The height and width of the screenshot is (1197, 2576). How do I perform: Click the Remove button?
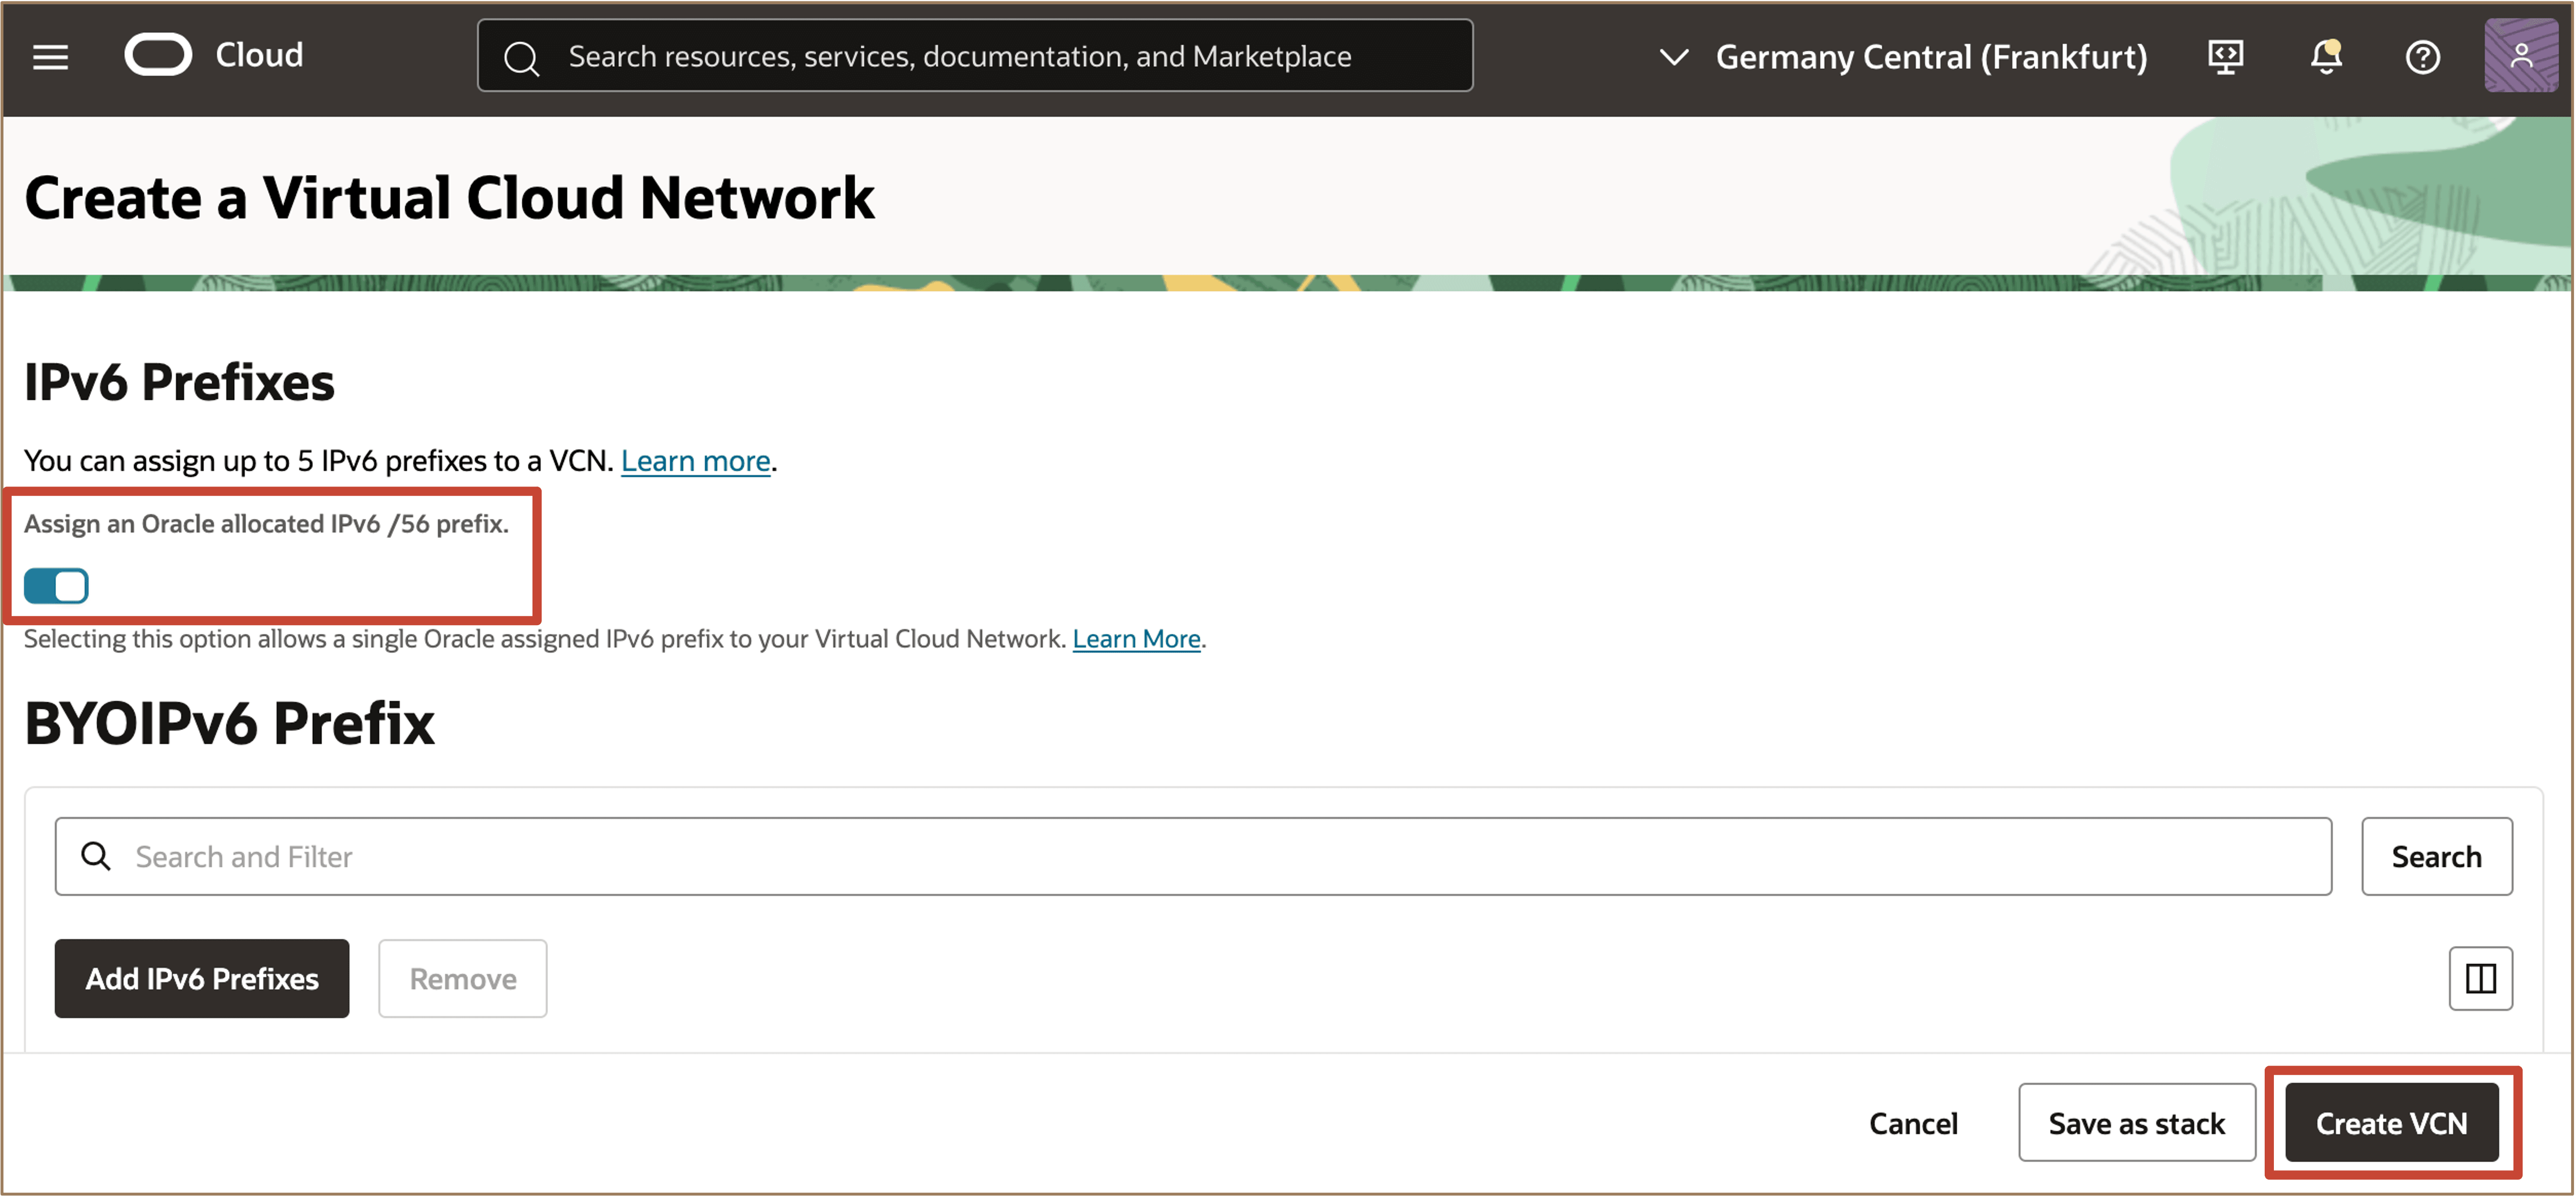462,978
